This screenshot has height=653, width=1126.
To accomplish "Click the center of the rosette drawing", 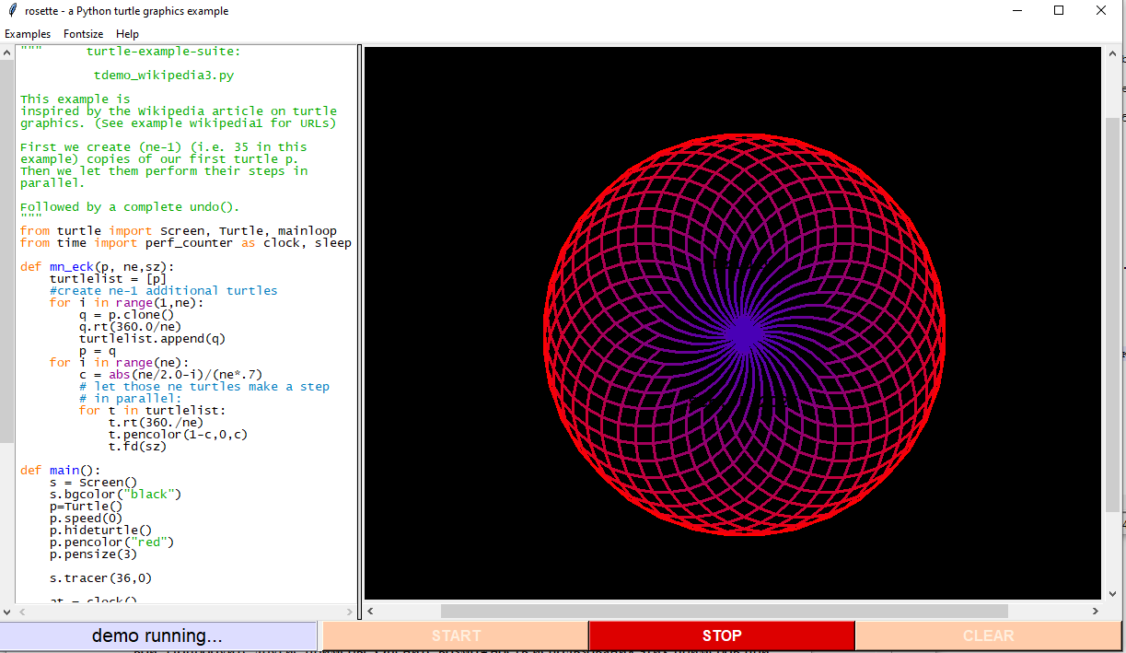I will (x=744, y=332).
